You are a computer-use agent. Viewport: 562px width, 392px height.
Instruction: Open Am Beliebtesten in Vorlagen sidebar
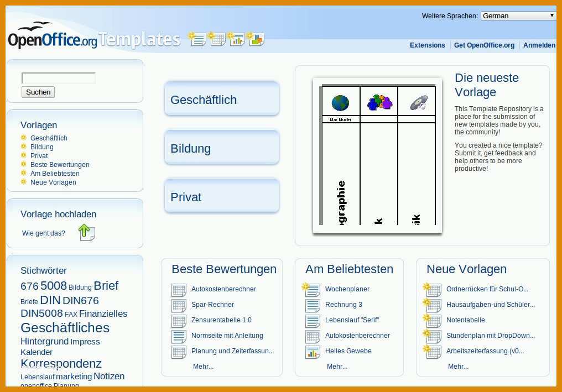tap(55, 174)
